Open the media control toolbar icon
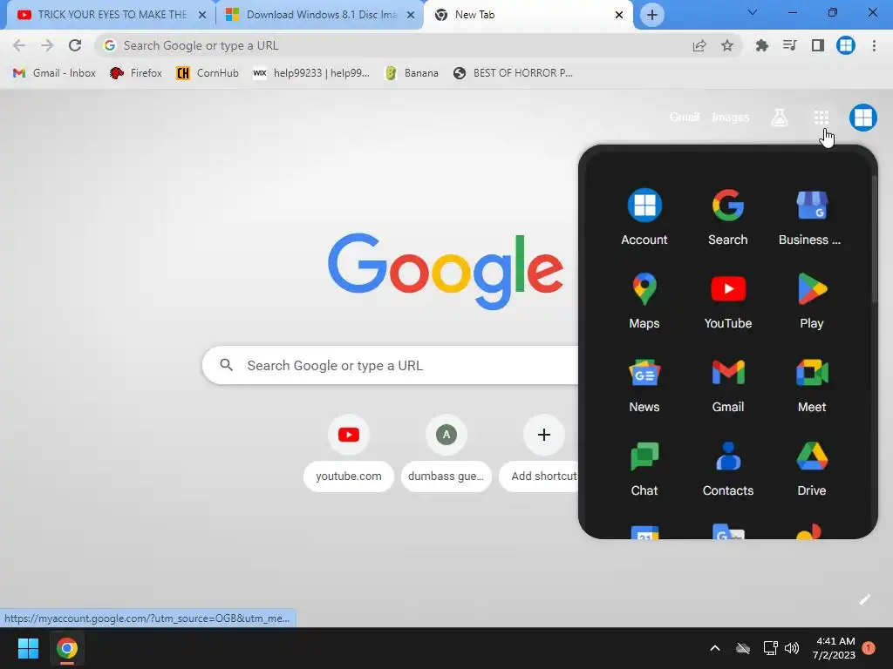This screenshot has height=669, width=893. (x=789, y=45)
